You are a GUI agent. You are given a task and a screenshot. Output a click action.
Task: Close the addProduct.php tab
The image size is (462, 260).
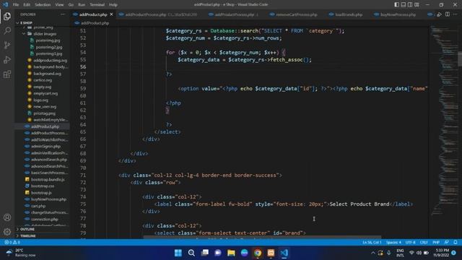coord(111,14)
